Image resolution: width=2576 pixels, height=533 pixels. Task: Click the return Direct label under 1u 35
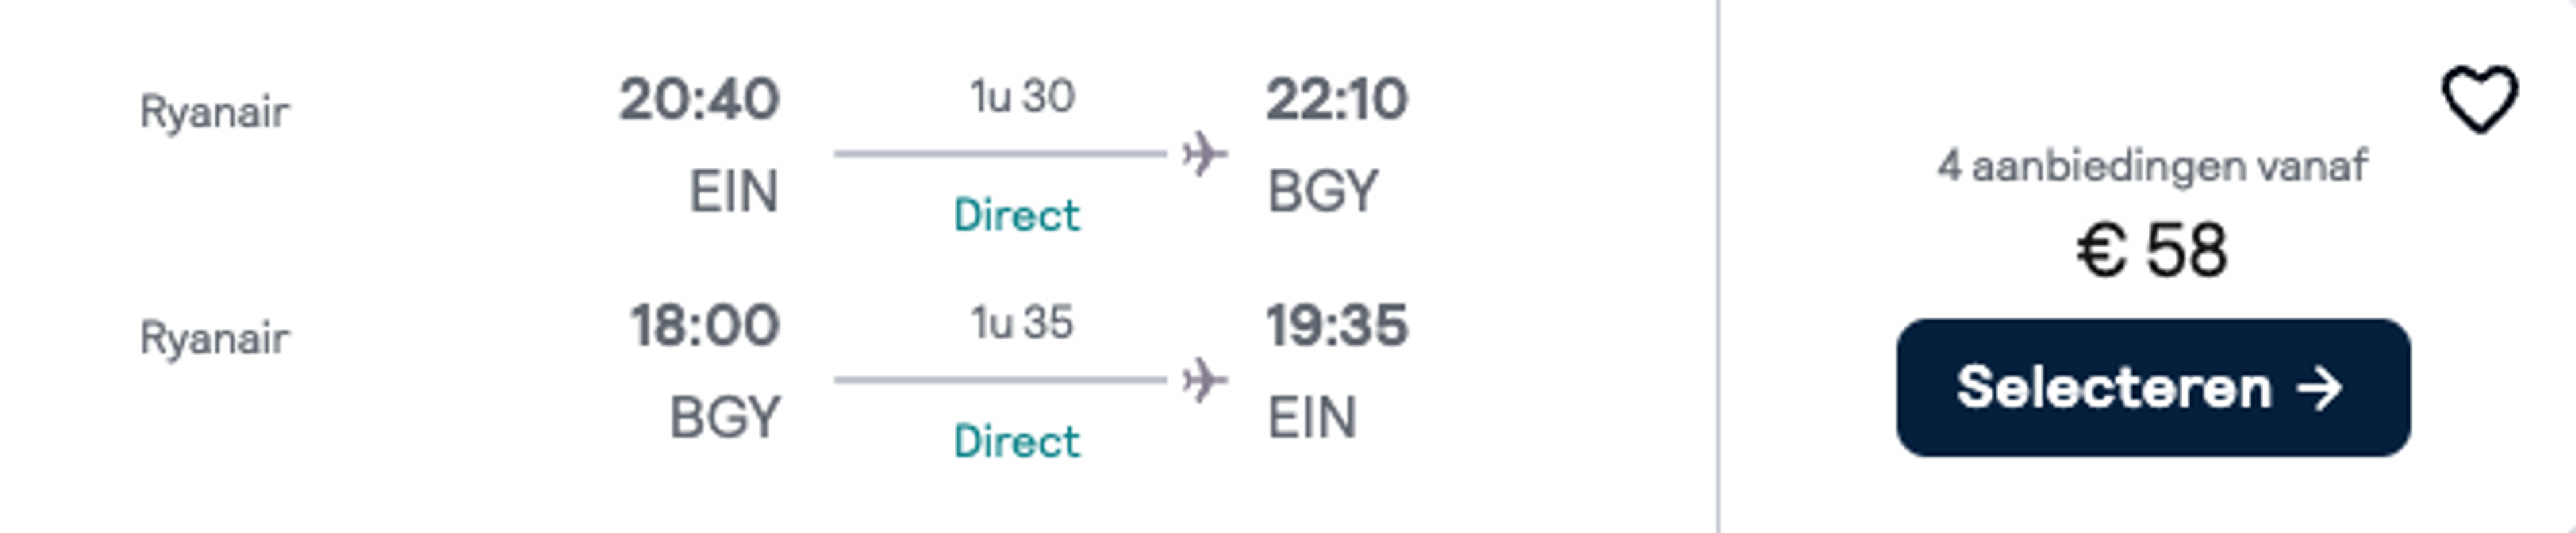click(1016, 441)
